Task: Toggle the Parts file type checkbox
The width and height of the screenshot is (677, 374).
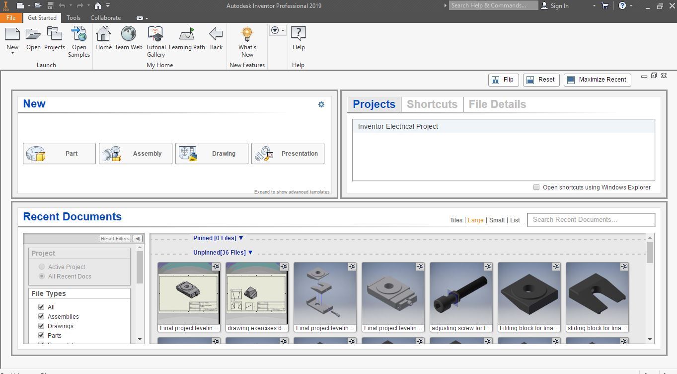Action: [41, 335]
